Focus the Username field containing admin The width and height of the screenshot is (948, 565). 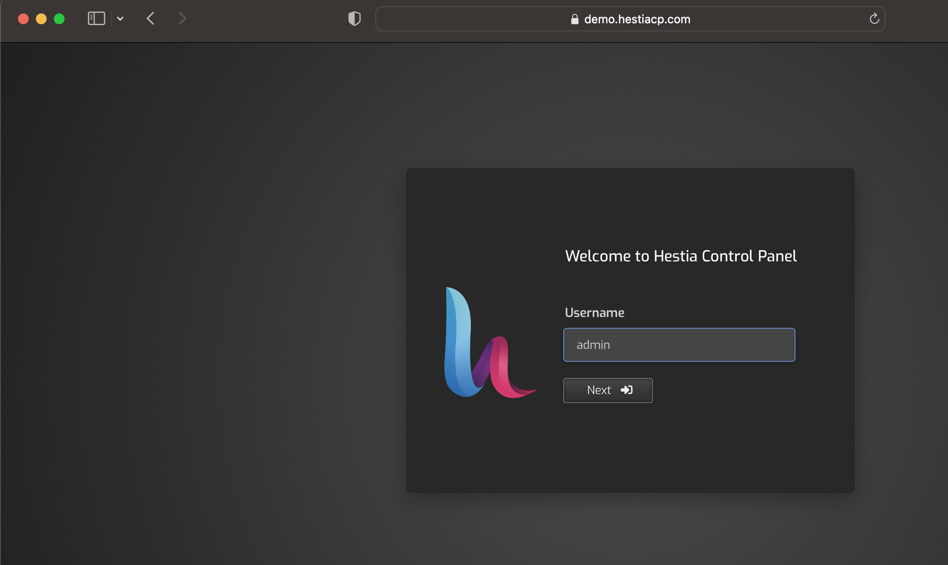coord(679,344)
